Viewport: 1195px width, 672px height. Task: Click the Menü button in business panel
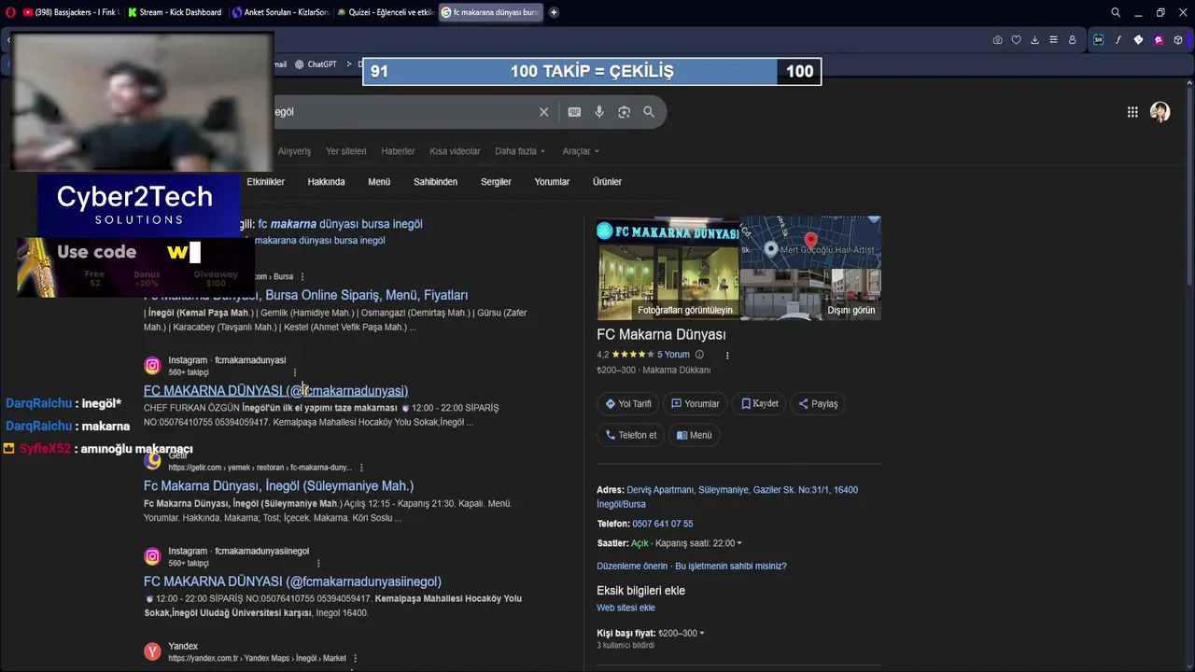click(694, 435)
